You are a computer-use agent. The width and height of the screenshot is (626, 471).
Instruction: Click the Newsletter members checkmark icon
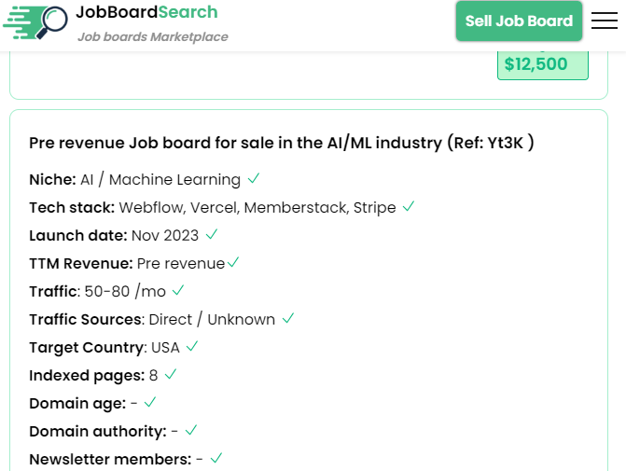click(x=216, y=458)
